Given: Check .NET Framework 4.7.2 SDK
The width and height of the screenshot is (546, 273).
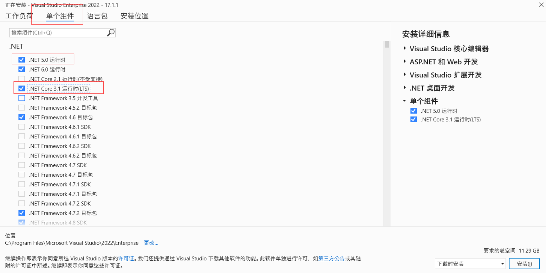Looking at the screenshot, I should 22,203.
